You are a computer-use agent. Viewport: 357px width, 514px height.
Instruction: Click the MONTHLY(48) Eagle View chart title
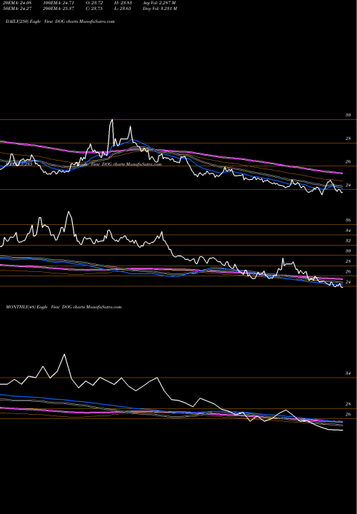pos(64,307)
